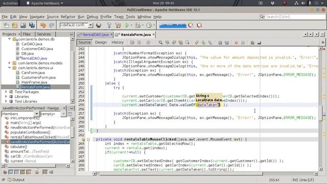Click the Shift Line Left icon
The height and width of the screenshot is (184, 327).
[x=220, y=42]
